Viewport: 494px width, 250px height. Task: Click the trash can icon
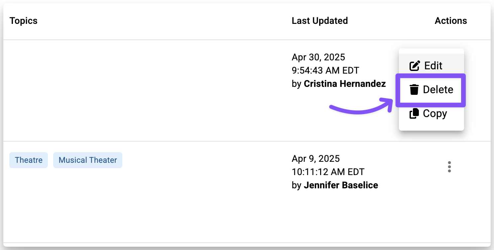[414, 90]
